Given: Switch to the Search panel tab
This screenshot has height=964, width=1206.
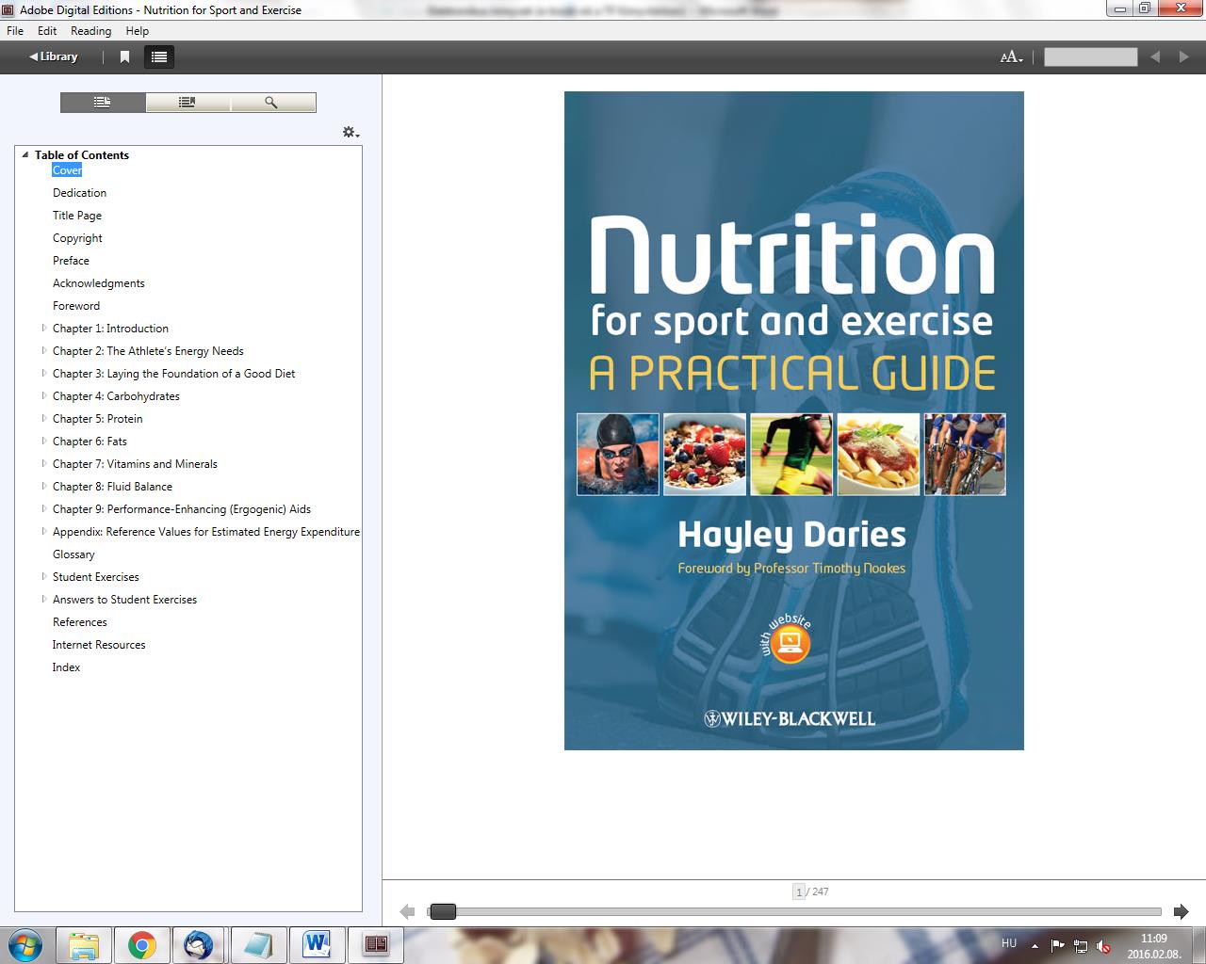Looking at the screenshot, I should [272, 102].
